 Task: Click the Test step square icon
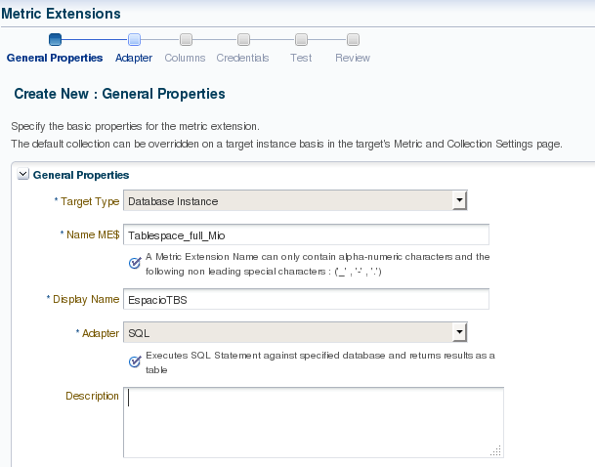[301, 40]
